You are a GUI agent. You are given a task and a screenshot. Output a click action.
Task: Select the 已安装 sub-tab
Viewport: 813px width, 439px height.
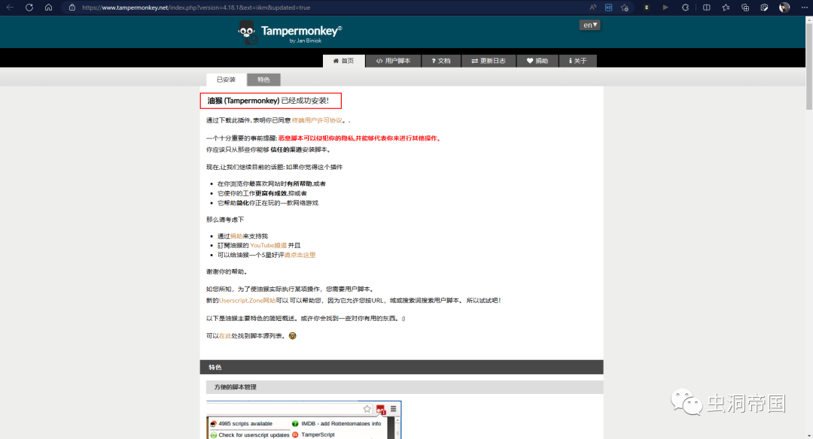coord(226,80)
